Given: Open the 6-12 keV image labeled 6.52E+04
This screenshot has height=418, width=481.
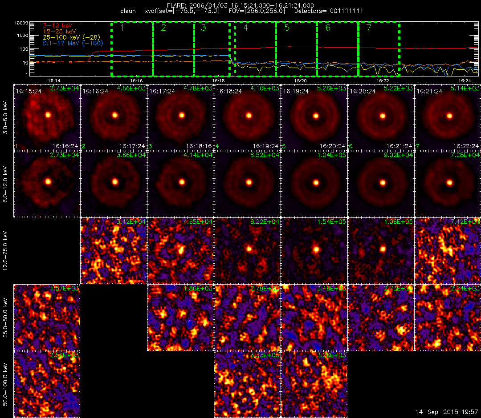Looking at the screenshot, I should pos(247,185).
